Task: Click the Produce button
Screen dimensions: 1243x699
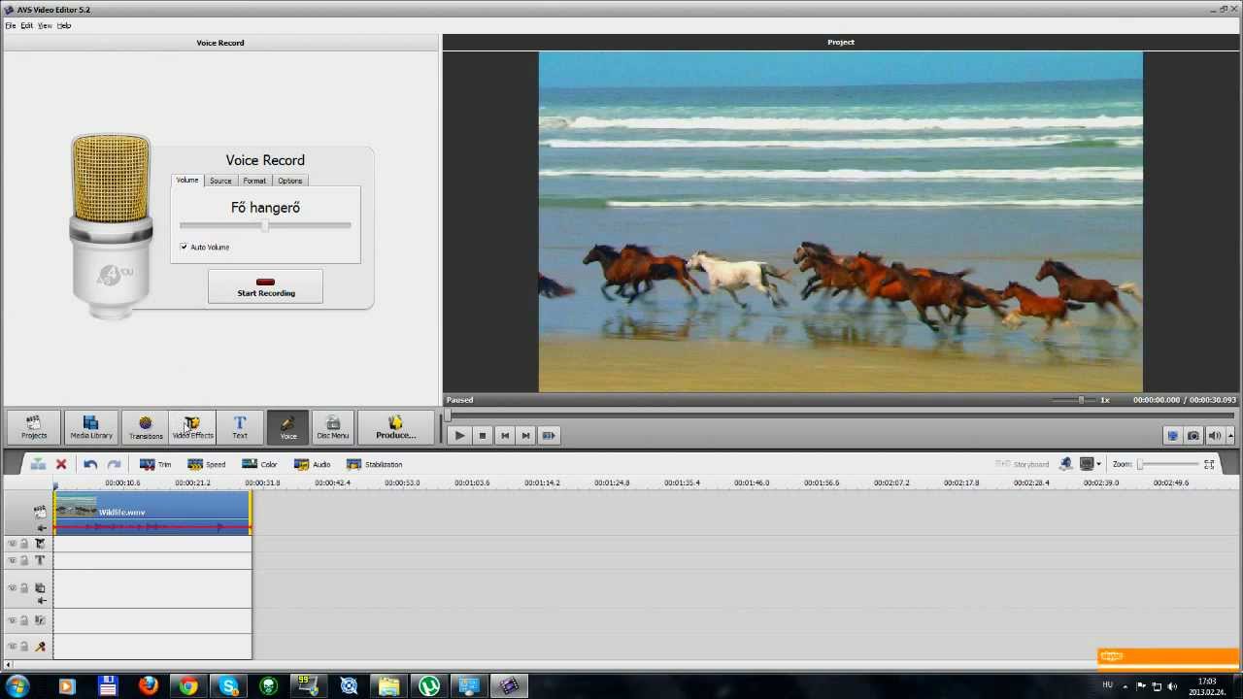Action: tap(395, 427)
